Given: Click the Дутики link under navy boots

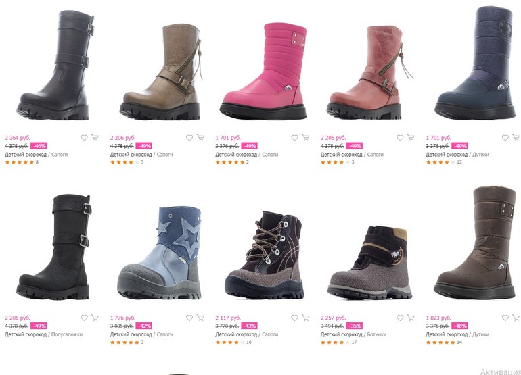Looking at the screenshot, I should (x=480, y=155).
